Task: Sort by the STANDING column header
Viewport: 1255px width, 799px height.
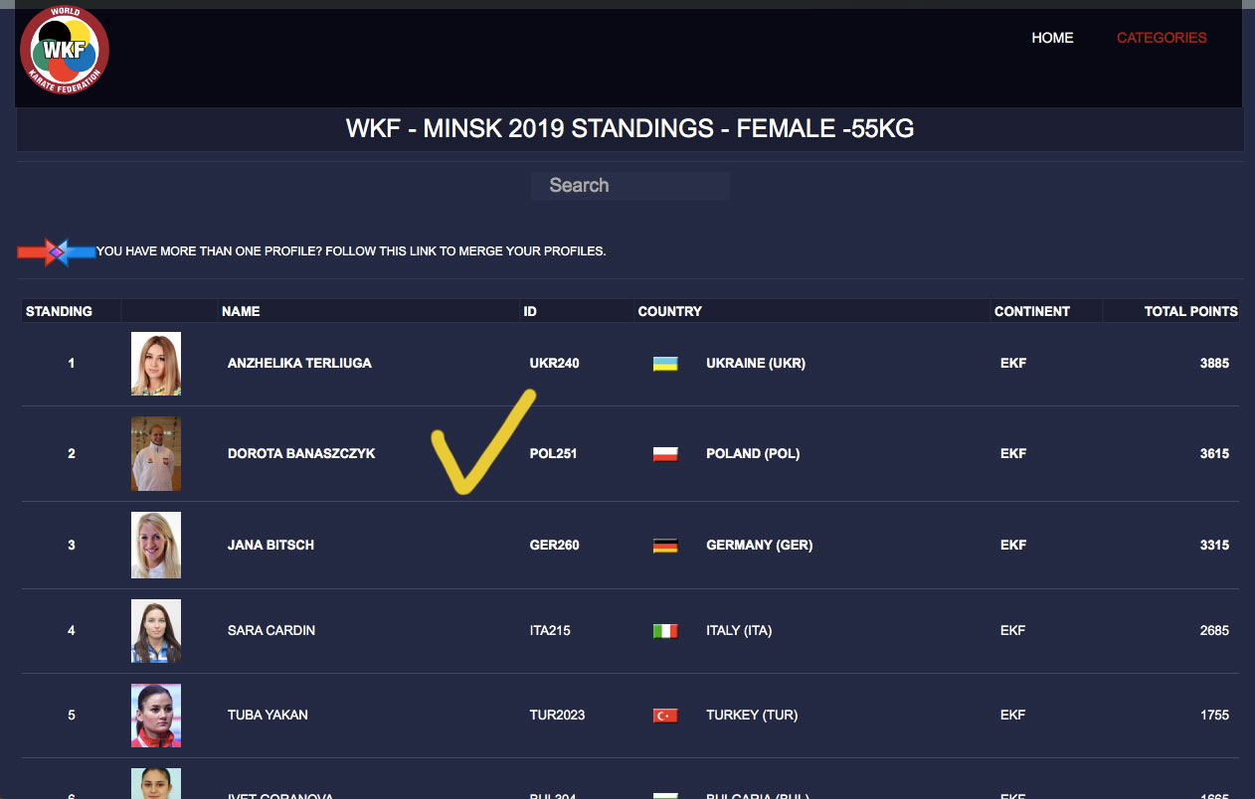Action: 59,311
